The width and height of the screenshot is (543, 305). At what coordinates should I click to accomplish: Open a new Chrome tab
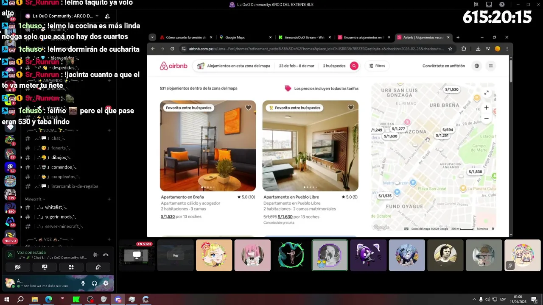pyautogui.click(x=458, y=37)
